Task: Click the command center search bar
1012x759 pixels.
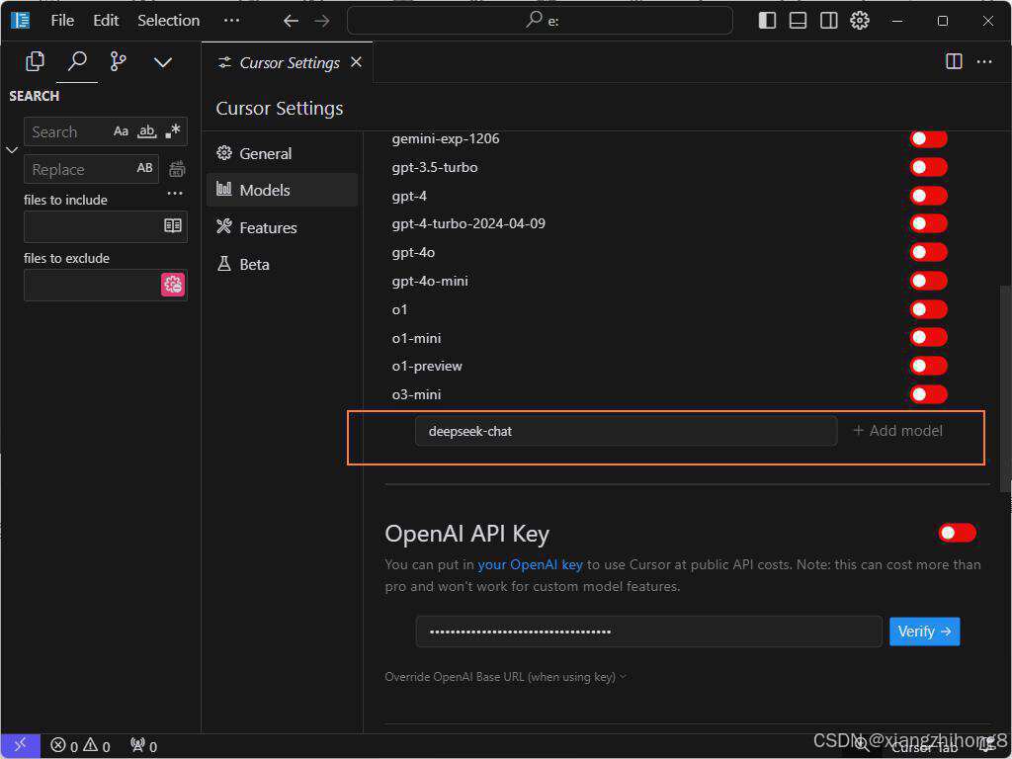Action: click(541, 21)
